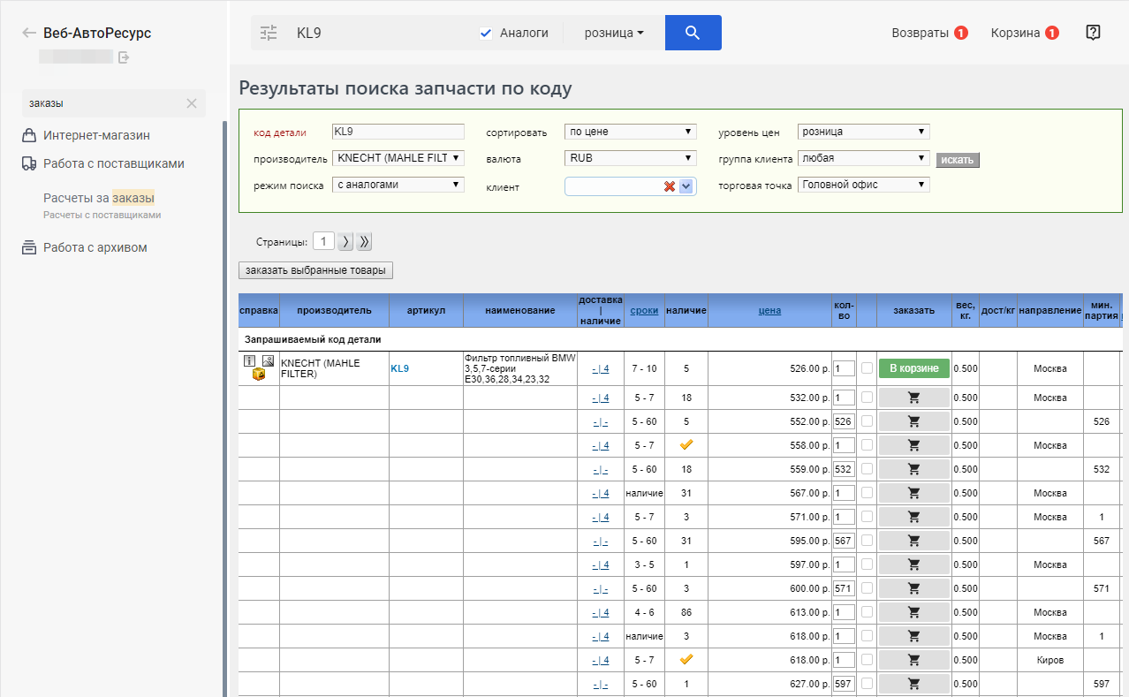Click the help question mark icon
The width and height of the screenshot is (1129, 697).
click(x=1093, y=33)
